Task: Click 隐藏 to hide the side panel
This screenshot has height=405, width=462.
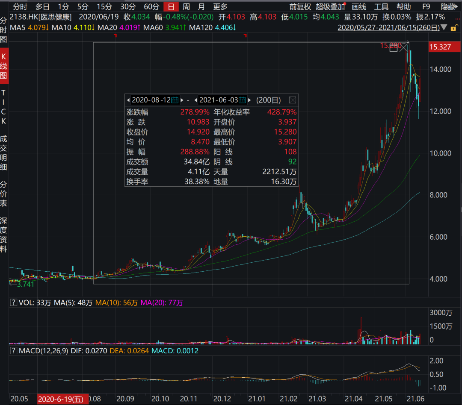Action: (449, 6)
